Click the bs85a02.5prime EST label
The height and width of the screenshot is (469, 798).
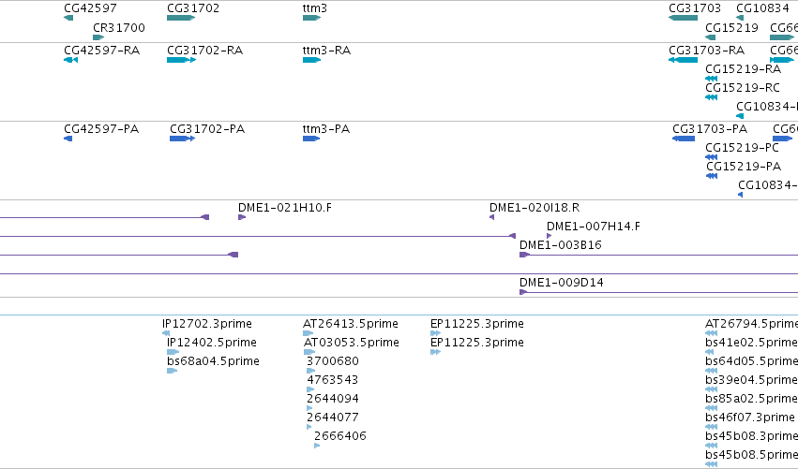(751, 399)
